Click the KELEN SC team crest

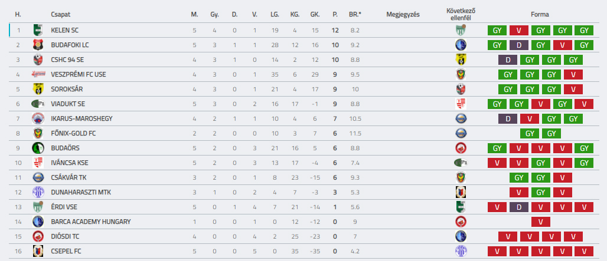(38, 30)
